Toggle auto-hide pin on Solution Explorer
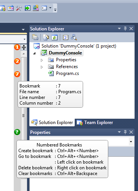 (125, 29)
